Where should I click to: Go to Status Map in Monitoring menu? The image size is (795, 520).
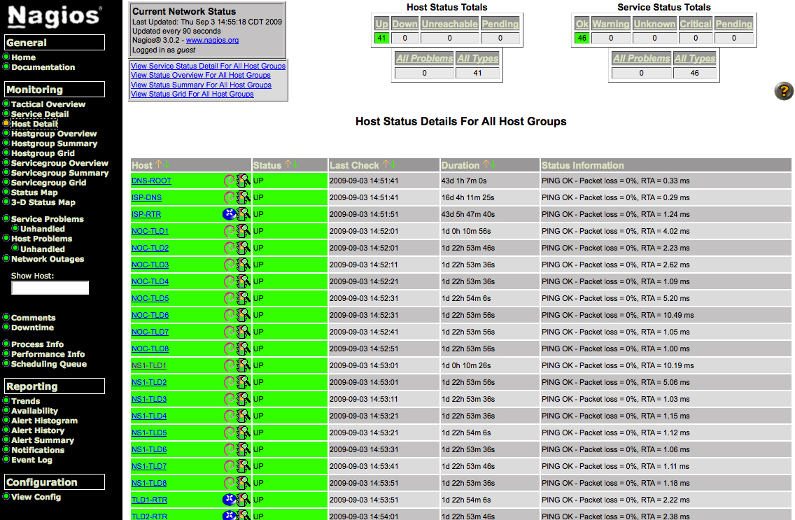pos(34,192)
